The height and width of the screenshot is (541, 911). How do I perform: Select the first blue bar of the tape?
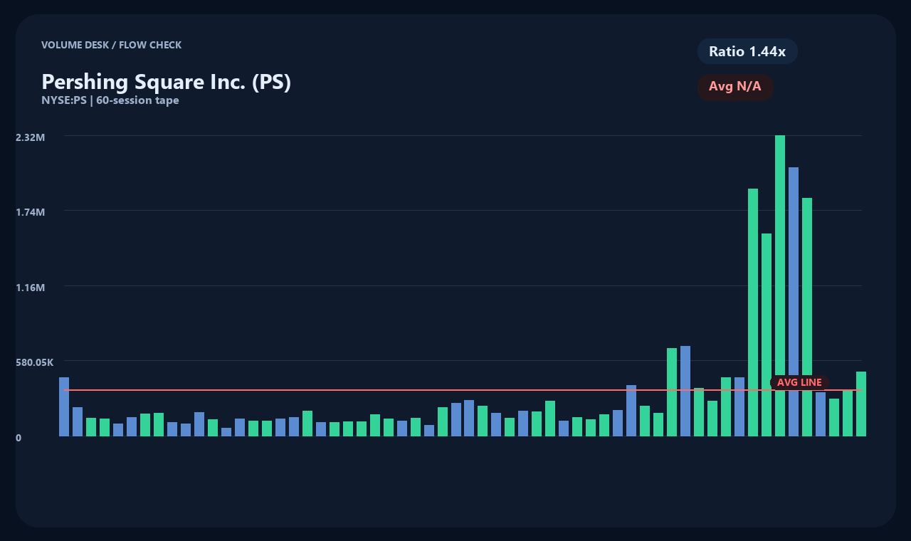64,406
